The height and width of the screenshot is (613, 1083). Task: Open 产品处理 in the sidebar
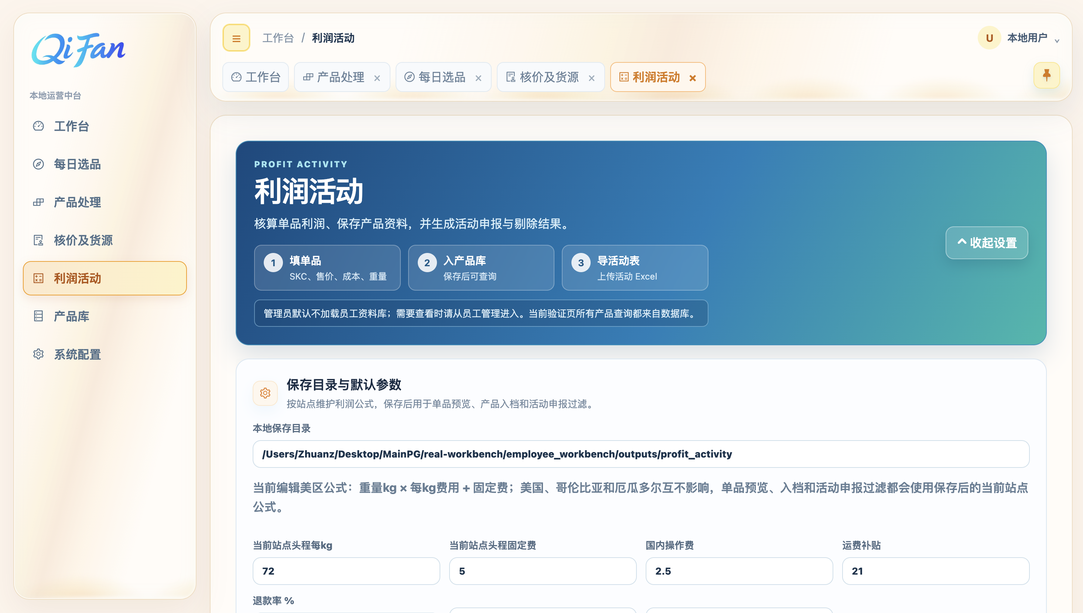(x=105, y=202)
